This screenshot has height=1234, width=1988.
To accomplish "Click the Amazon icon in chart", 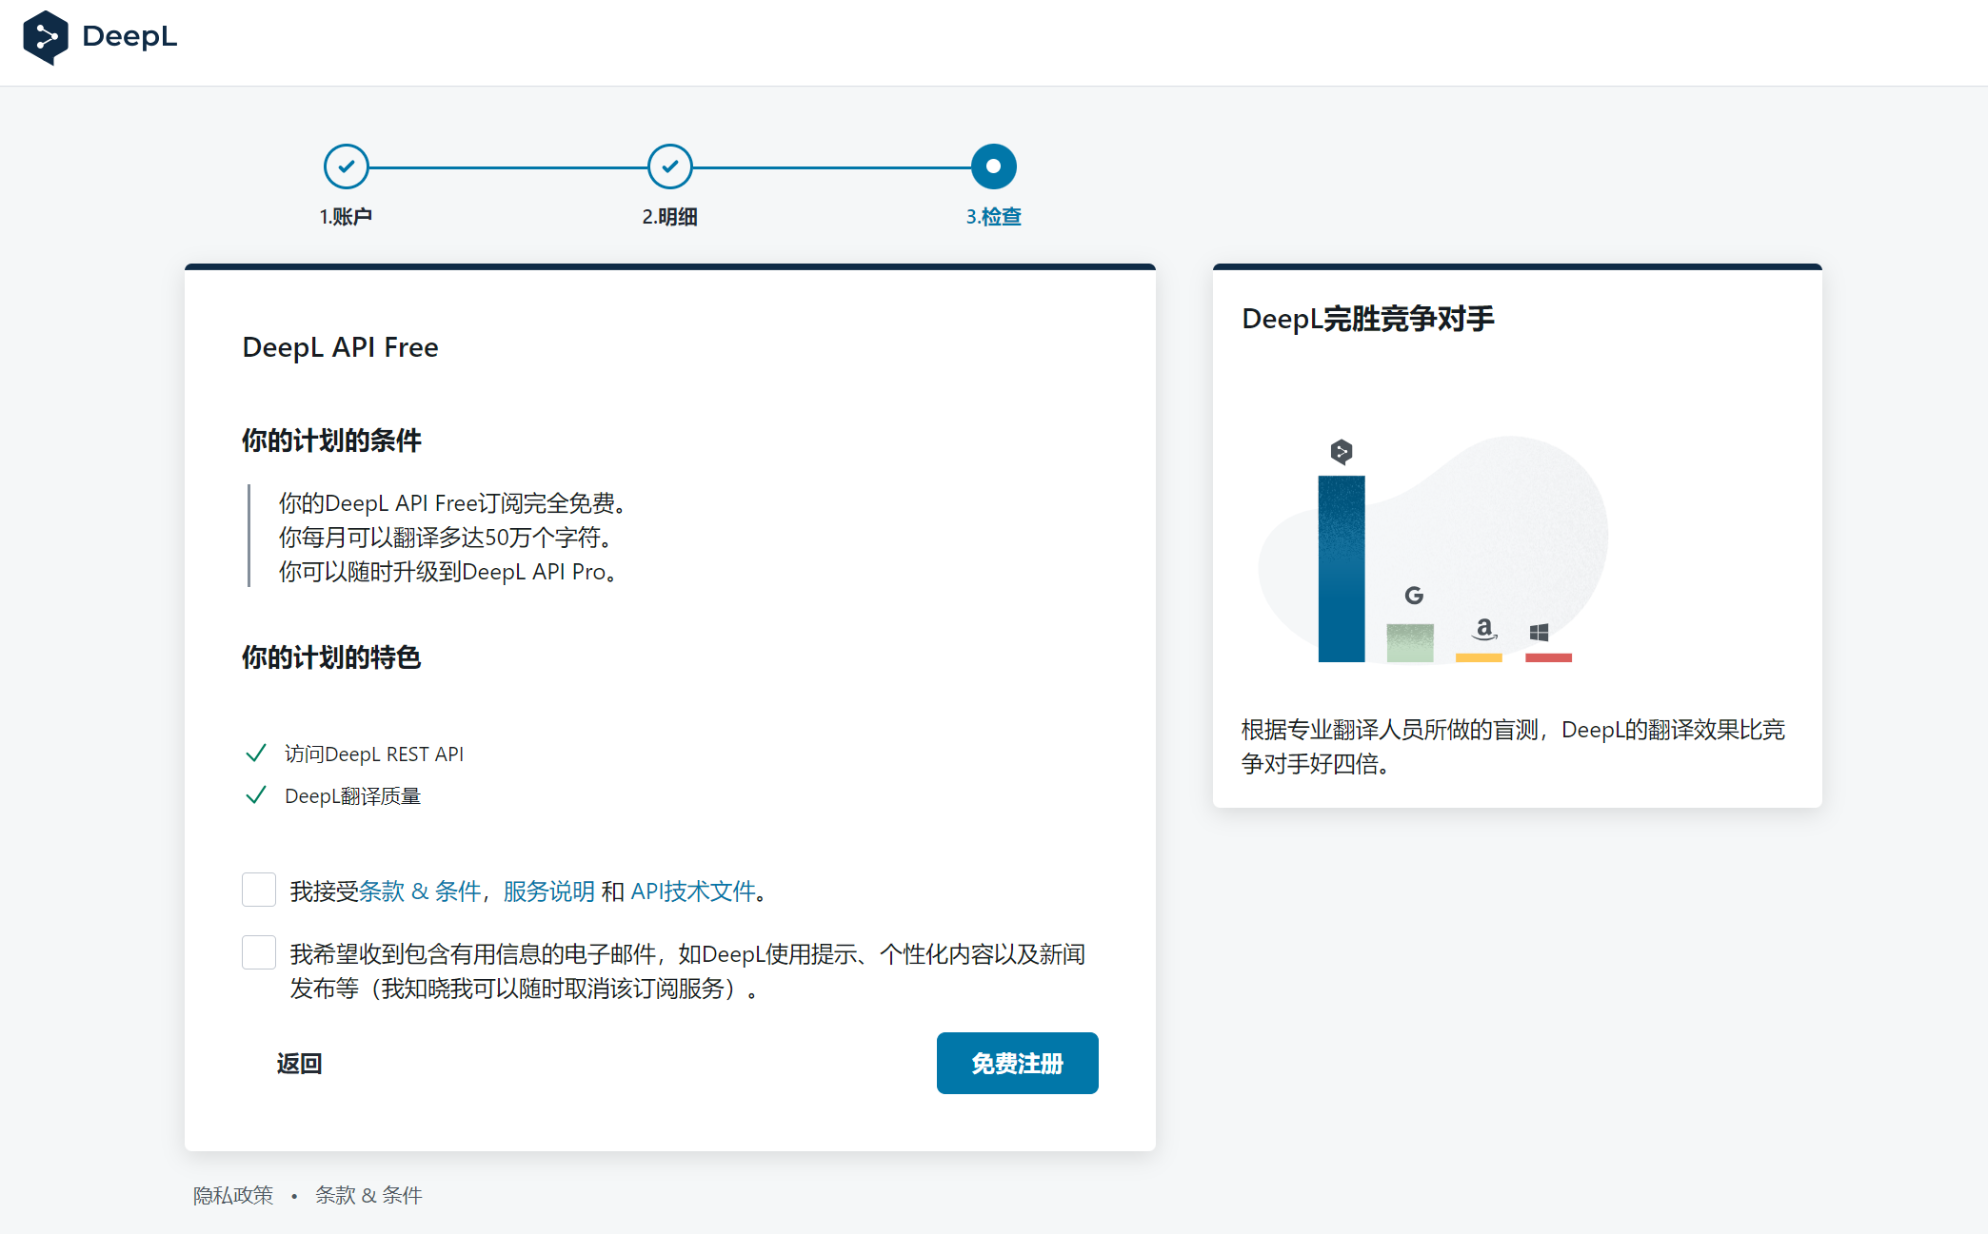I will (1483, 629).
